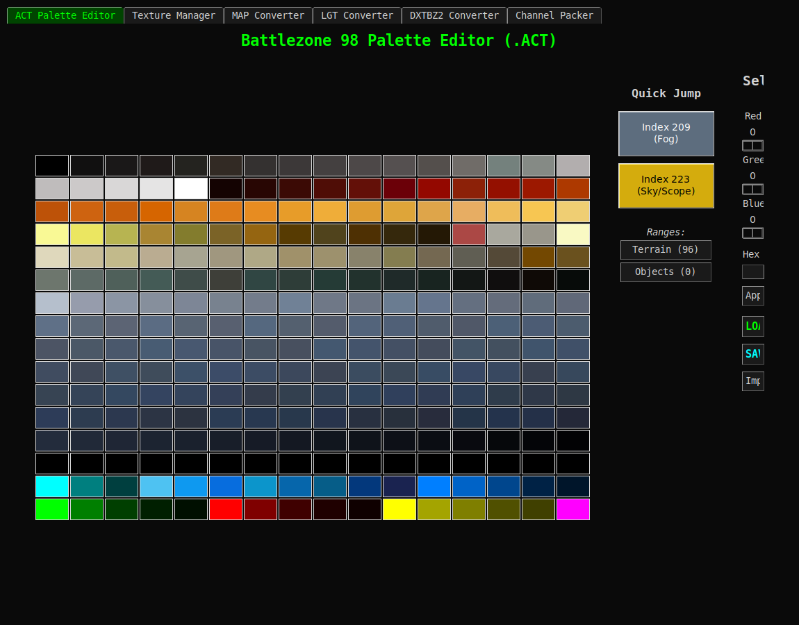Image resolution: width=799 pixels, height=625 pixels.
Task: Adjust the Blue channel slider
Action: (x=752, y=233)
